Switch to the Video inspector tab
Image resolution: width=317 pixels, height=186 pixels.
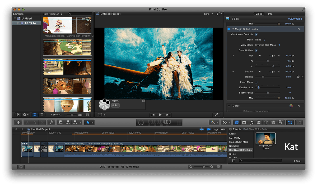(x=259, y=14)
